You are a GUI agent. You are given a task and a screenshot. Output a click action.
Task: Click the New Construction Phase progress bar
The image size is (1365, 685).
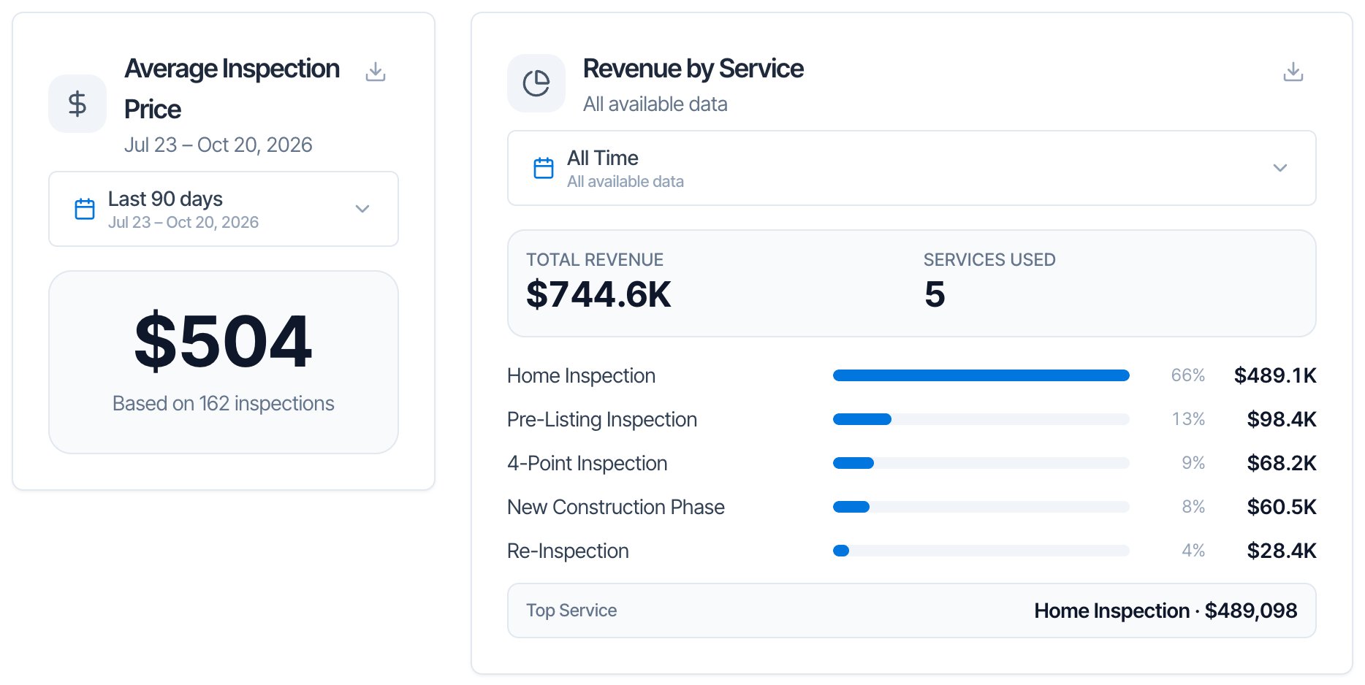click(981, 507)
